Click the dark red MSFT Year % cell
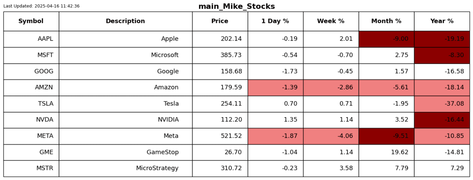This screenshot has width=473, height=180. (442, 55)
